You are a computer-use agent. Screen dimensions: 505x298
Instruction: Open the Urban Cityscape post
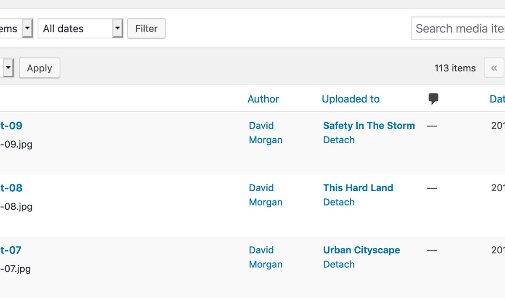coord(361,250)
